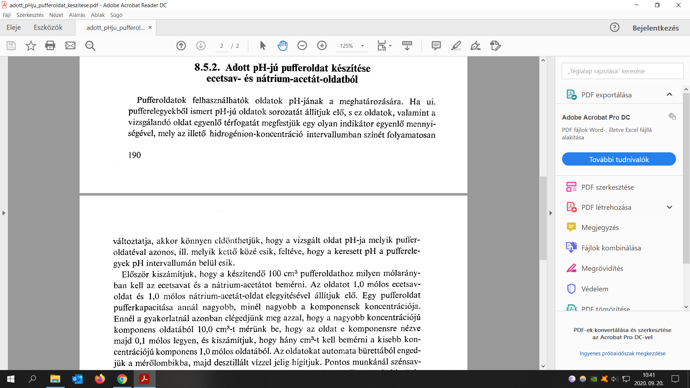
Task: Add file to starred with star icon
Action: [x=31, y=46]
